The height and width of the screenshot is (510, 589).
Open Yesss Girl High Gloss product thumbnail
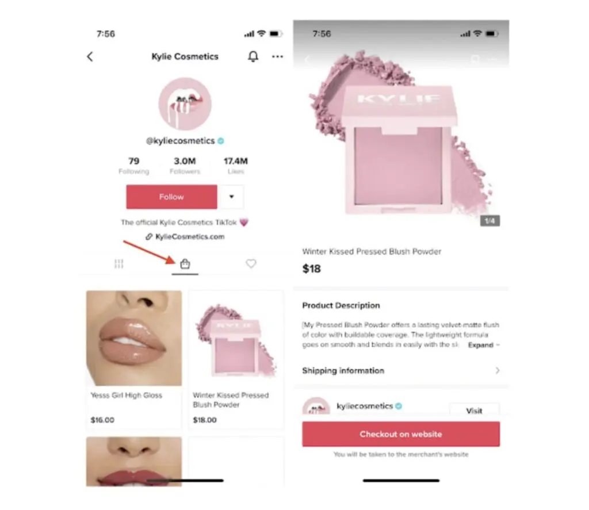[x=134, y=338]
